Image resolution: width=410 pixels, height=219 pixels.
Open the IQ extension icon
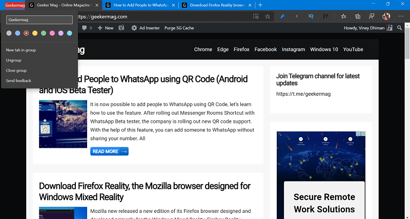311,16
